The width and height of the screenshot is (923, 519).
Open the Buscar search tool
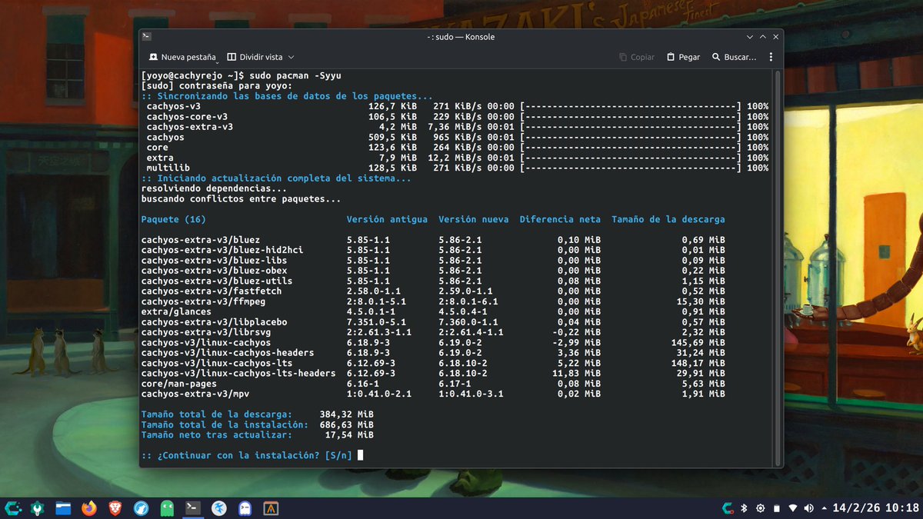coord(734,57)
